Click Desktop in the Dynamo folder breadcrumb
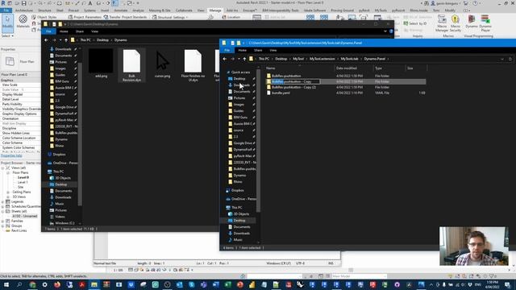Screen dimensions: 516x290 tap(102, 40)
